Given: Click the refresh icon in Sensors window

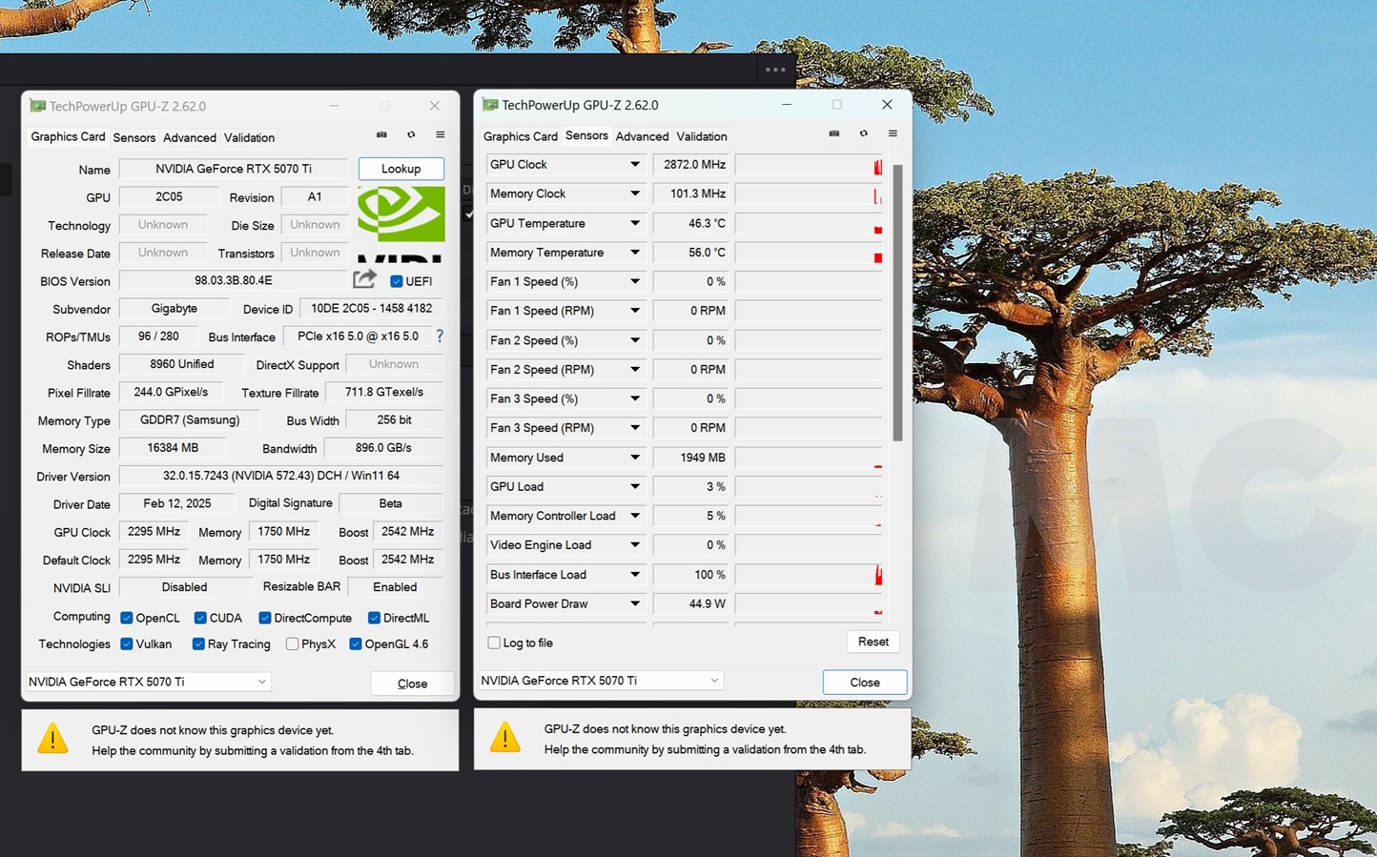Looking at the screenshot, I should pos(864,133).
